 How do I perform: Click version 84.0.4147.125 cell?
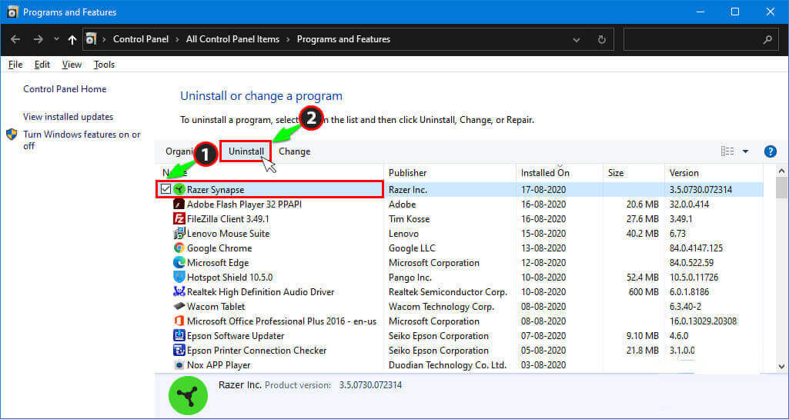tap(696, 248)
